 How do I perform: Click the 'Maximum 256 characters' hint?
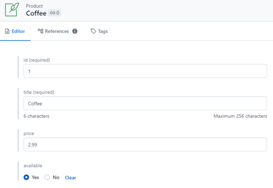240,116
